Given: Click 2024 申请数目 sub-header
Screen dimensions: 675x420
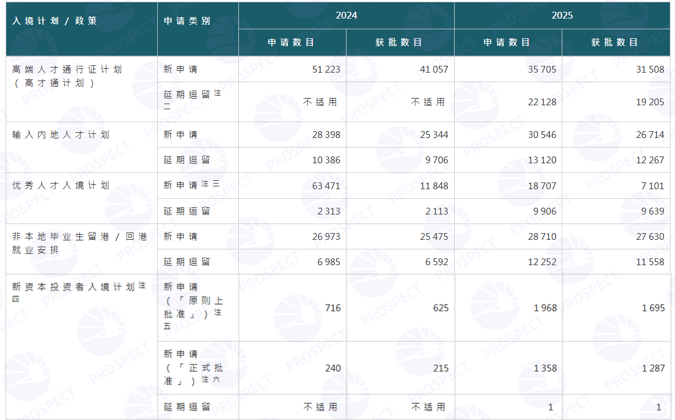Looking at the screenshot, I should pos(292,43).
